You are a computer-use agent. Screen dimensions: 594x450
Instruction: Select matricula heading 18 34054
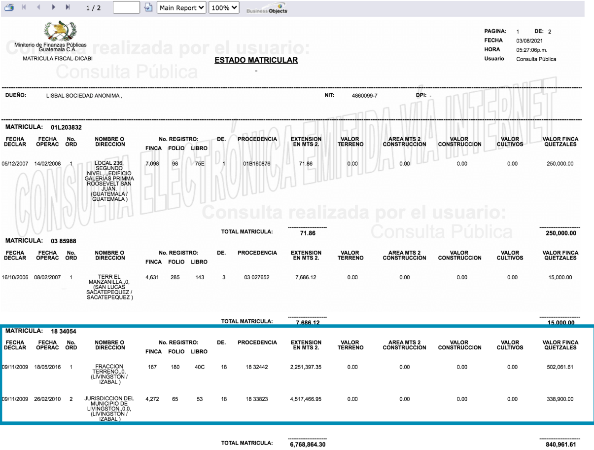[64, 331]
